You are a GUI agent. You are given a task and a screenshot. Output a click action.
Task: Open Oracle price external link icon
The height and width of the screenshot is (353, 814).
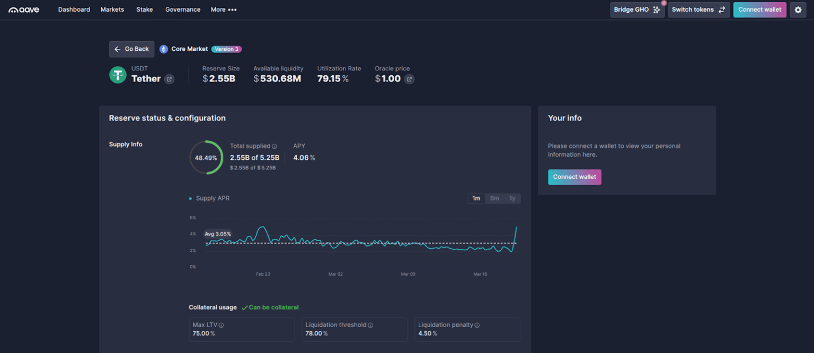pyautogui.click(x=409, y=79)
